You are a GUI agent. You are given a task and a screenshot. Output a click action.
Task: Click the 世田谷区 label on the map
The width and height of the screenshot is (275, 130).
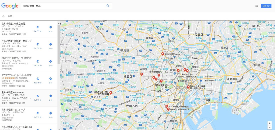(x=132, y=106)
